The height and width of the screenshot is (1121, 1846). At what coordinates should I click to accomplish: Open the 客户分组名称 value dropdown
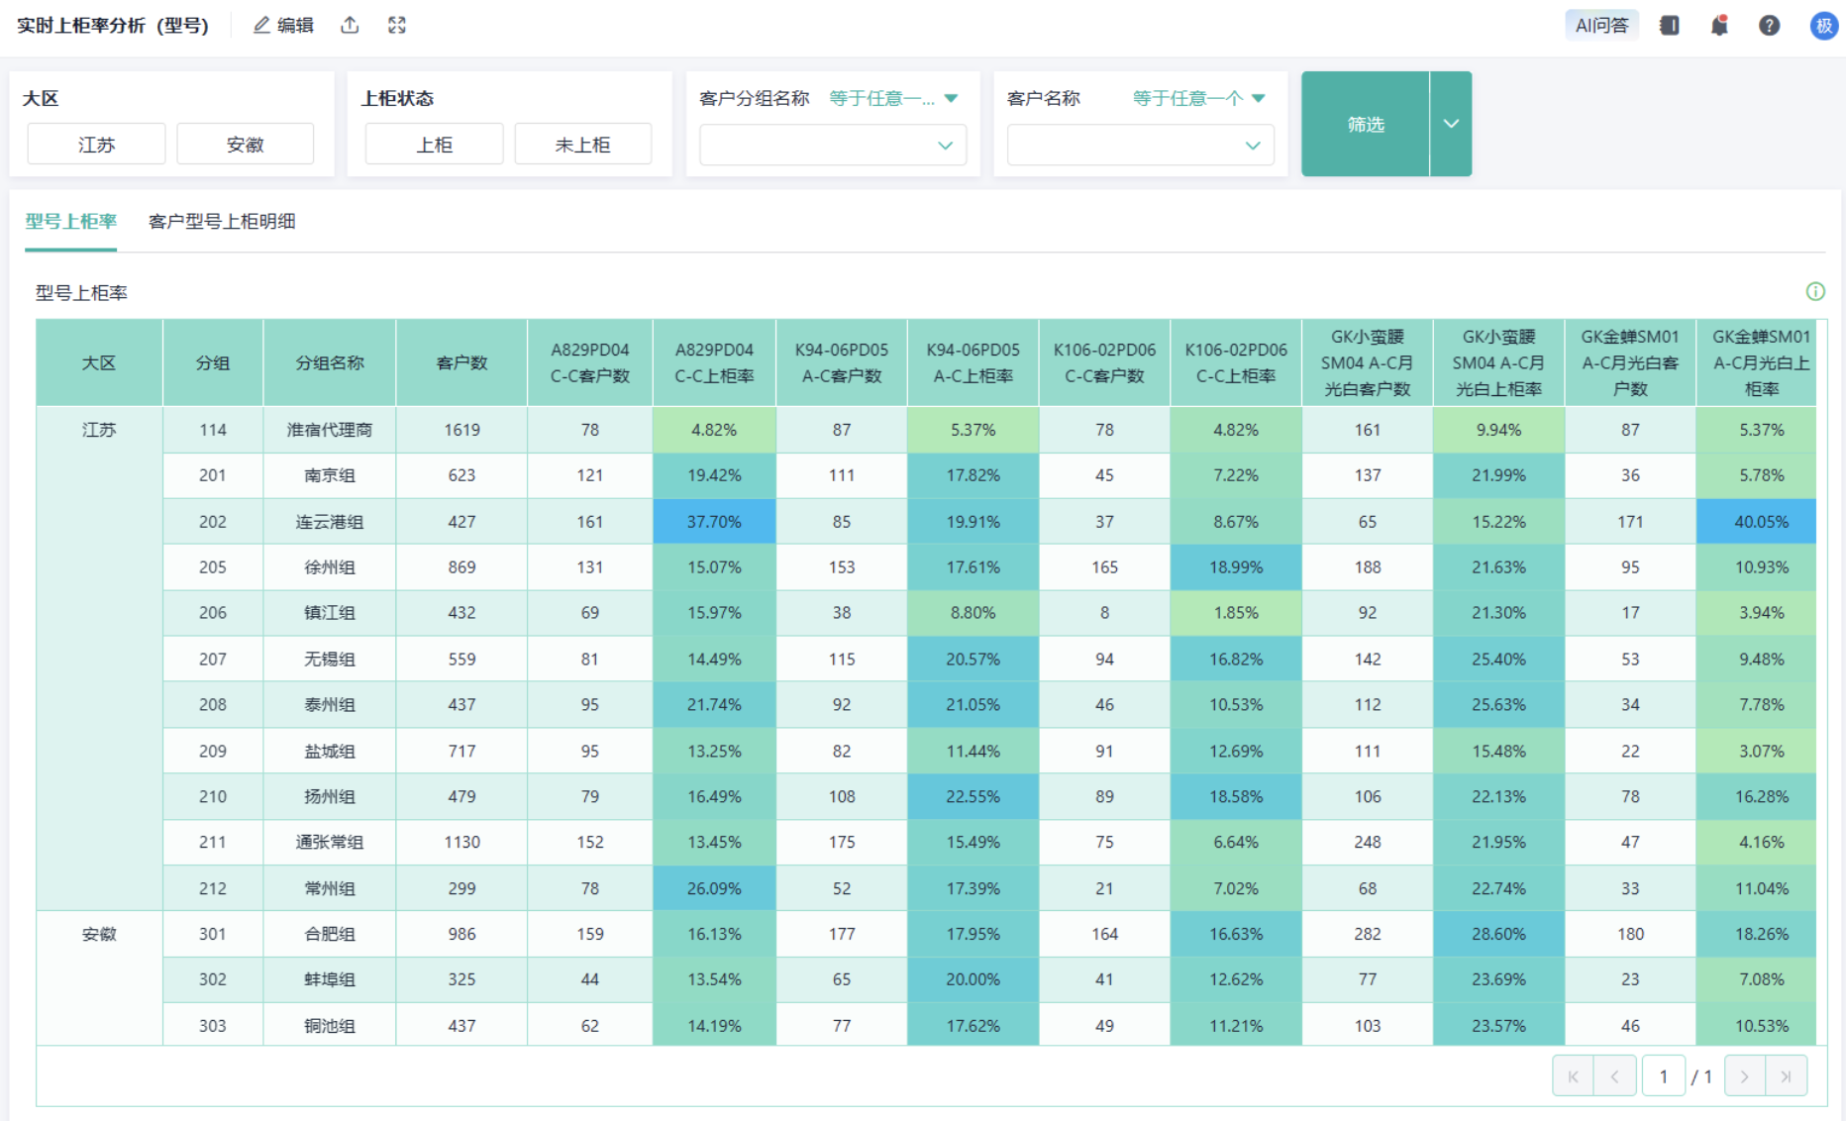832,146
